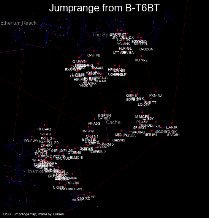Click the B-T6BT system label

(x=104, y=118)
